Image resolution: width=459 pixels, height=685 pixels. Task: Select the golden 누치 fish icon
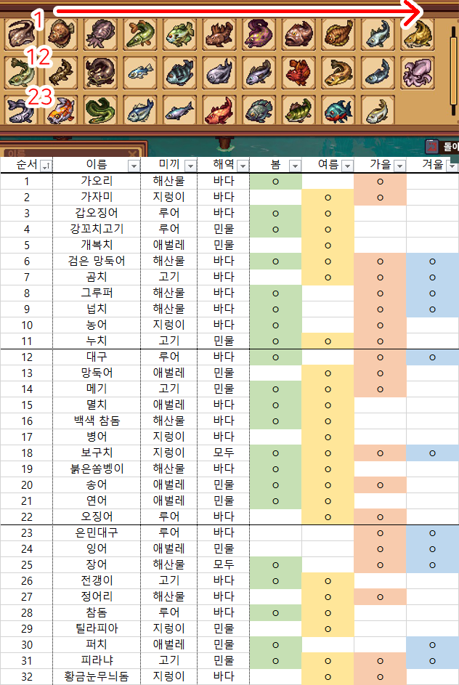418,33
